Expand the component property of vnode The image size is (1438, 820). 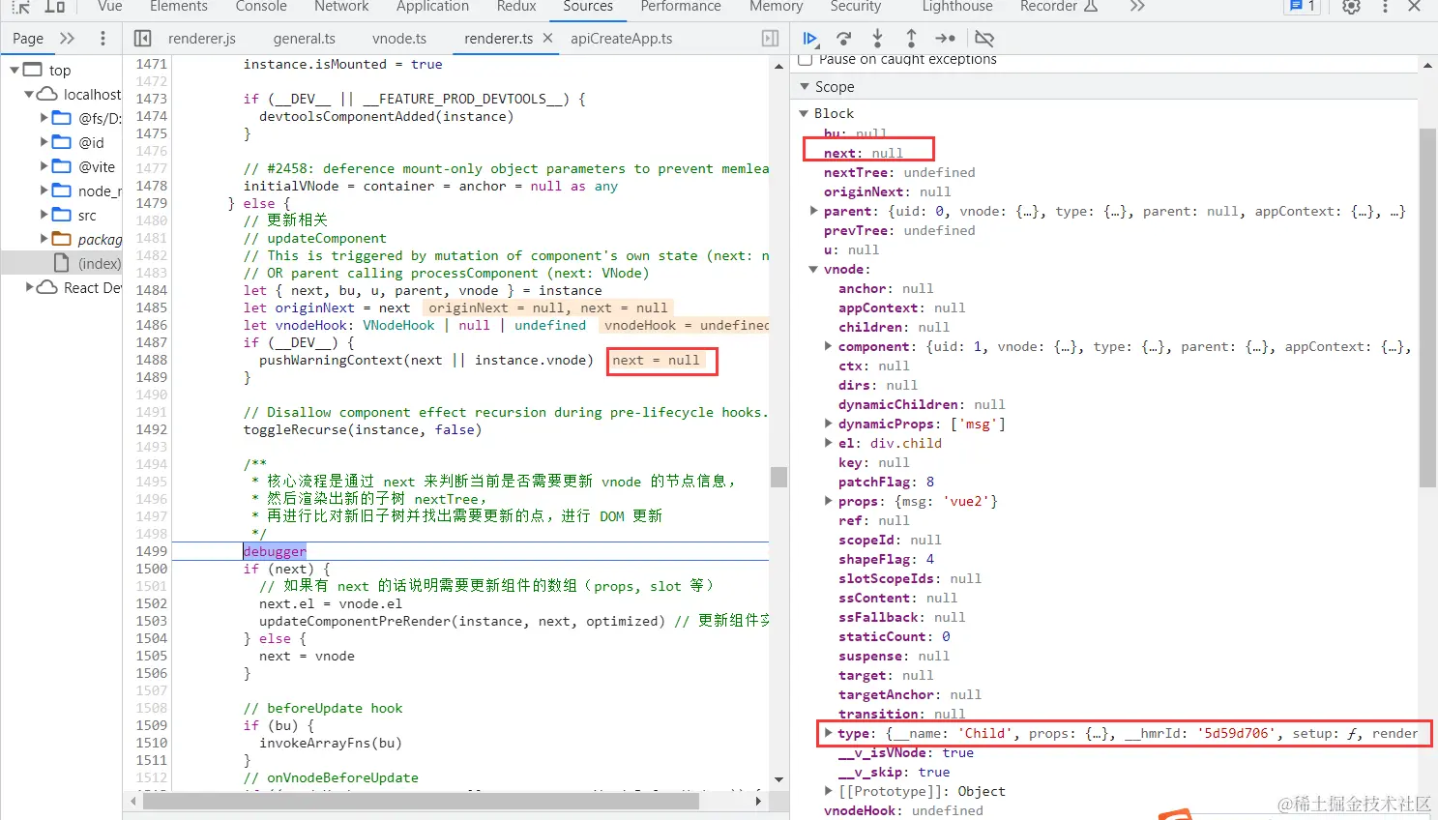click(x=829, y=346)
